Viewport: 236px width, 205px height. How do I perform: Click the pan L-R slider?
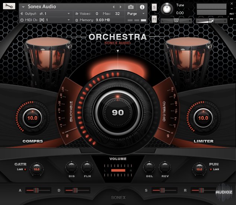[176, 21]
